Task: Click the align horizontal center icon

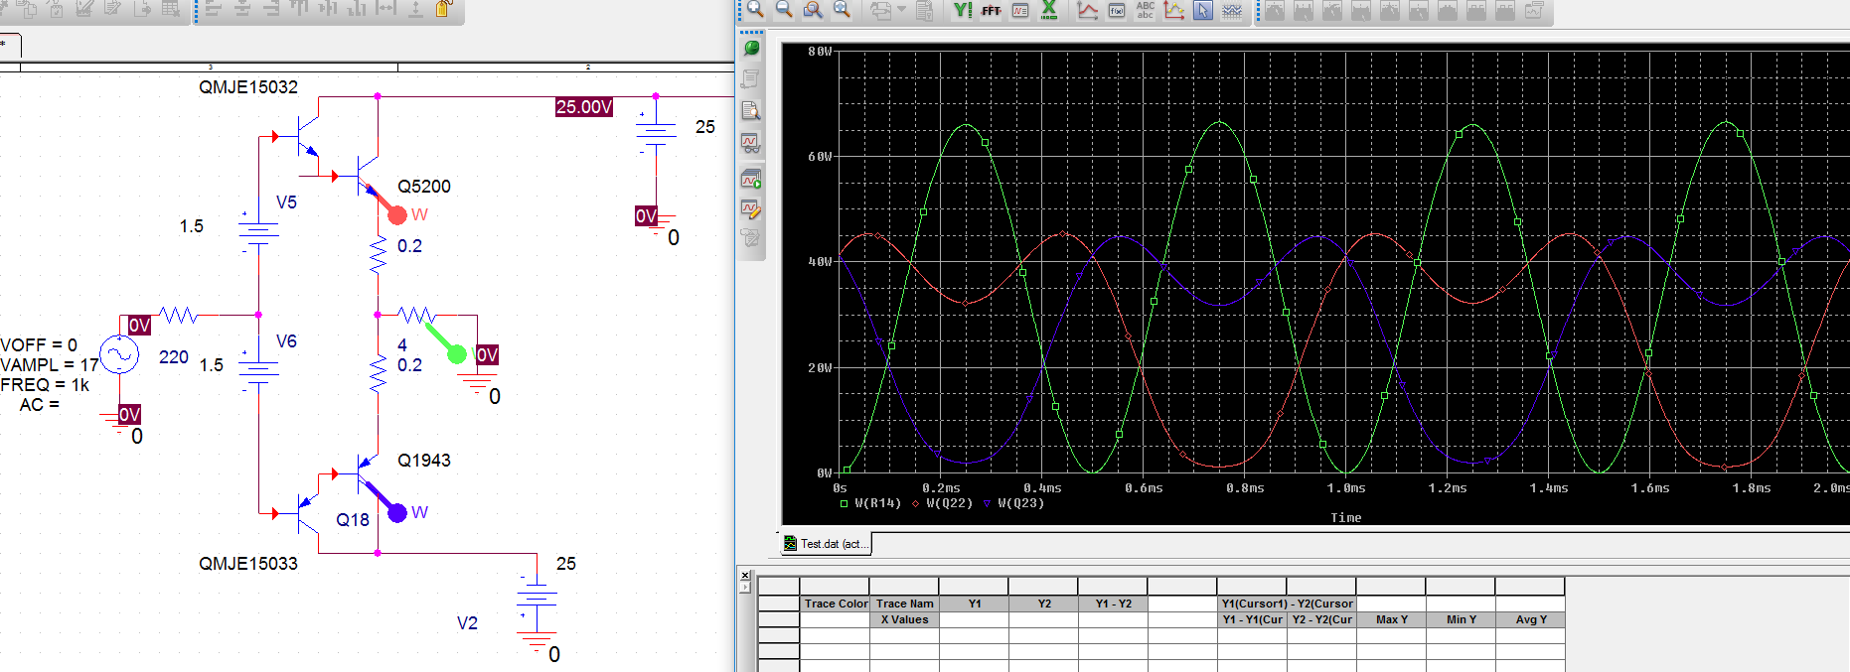Action: (242, 8)
